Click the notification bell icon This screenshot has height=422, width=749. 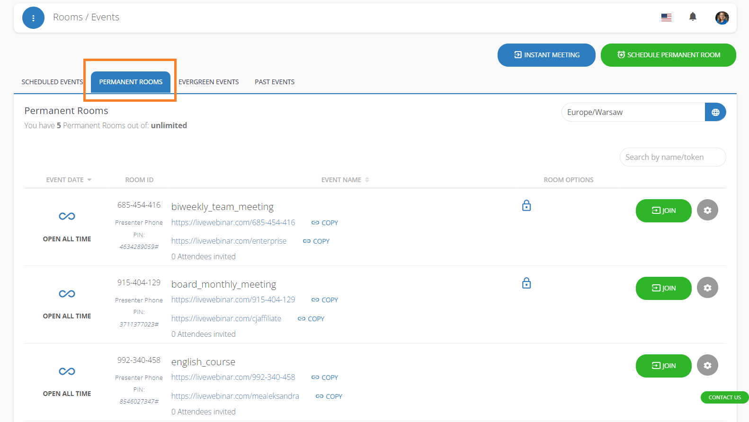coord(693,17)
